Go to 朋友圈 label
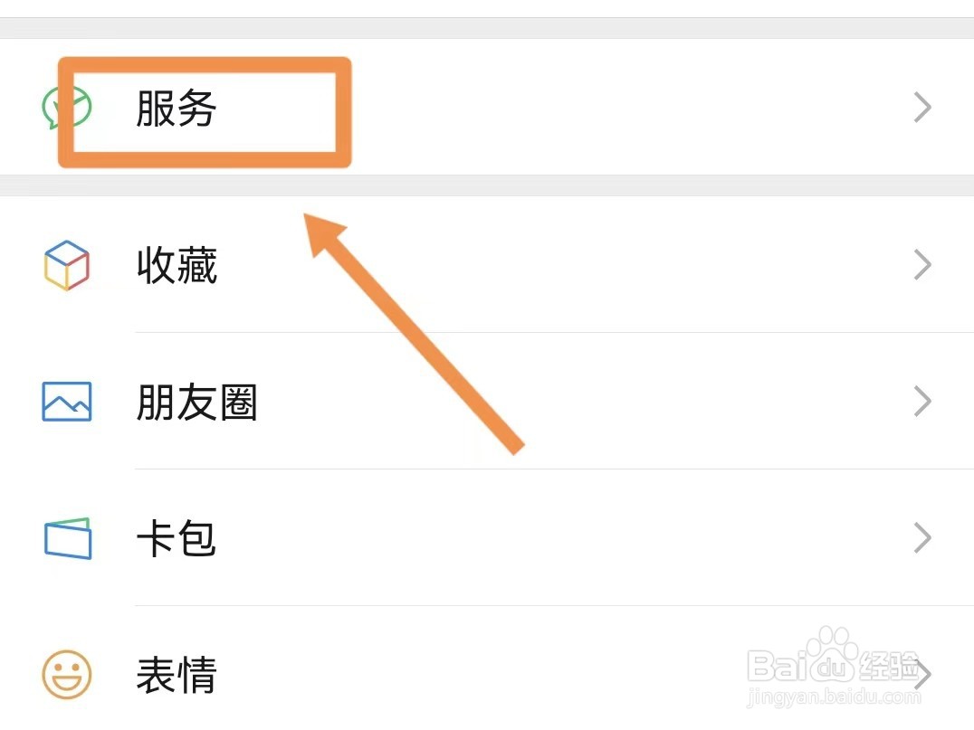 coord(196,403)
